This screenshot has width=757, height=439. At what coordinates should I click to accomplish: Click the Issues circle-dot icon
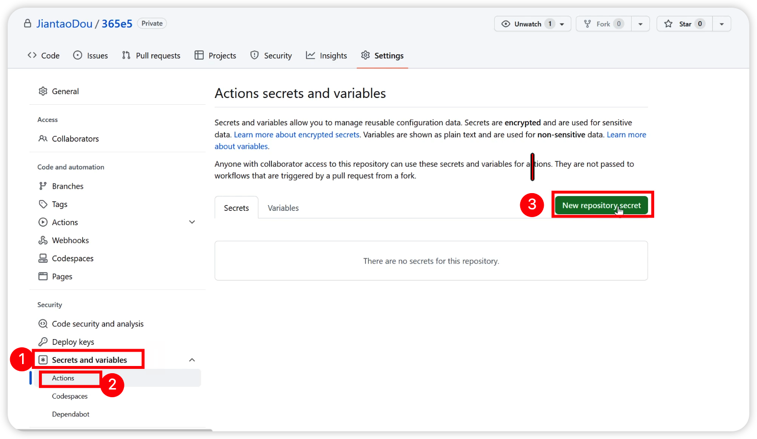pos(78,55)
